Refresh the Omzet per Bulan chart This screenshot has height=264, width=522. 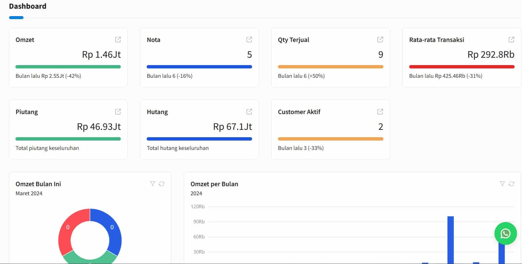(511, 184)
